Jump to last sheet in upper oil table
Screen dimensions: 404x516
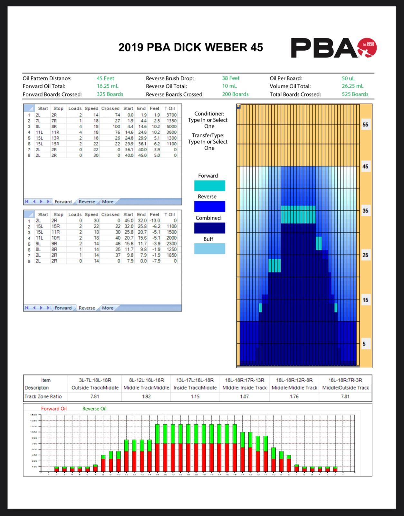[48, 202]
